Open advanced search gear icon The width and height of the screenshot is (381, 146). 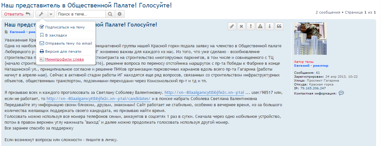pos(120,14)
